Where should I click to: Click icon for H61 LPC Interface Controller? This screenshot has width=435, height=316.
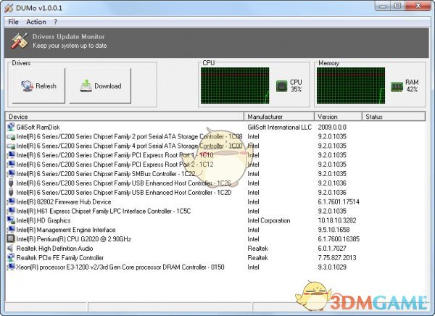(x=11, y=211)
